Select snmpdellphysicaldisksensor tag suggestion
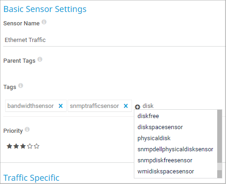The image size is (226, 184). (176, 149)
